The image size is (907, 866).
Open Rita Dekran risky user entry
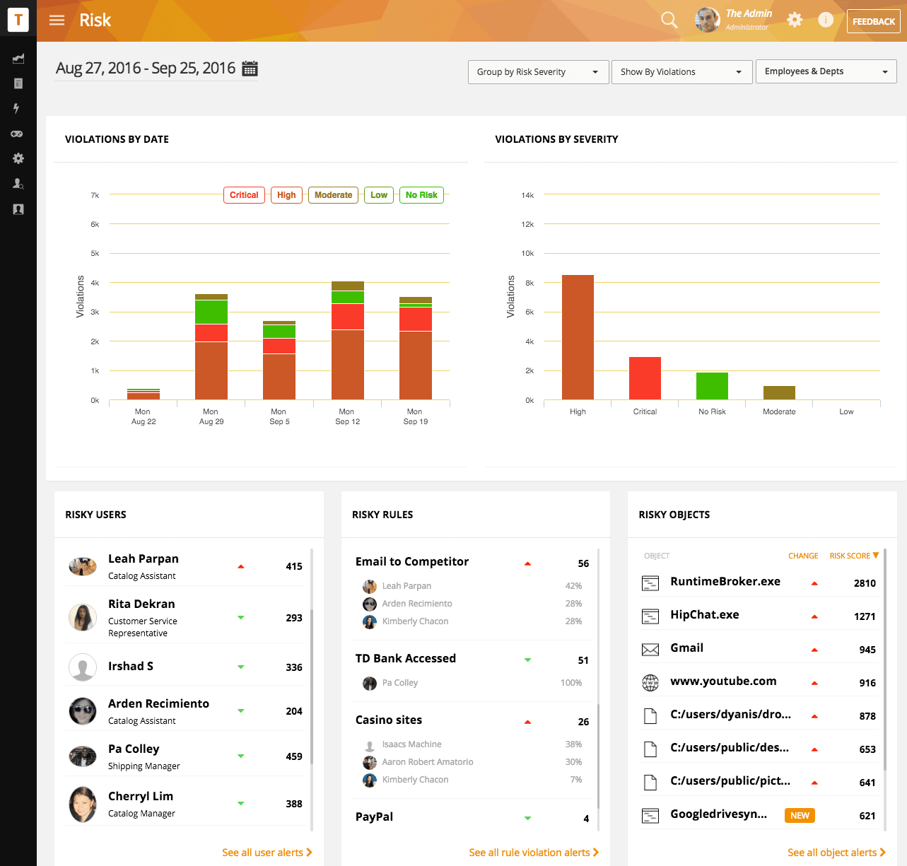click(x=185, y=618)
